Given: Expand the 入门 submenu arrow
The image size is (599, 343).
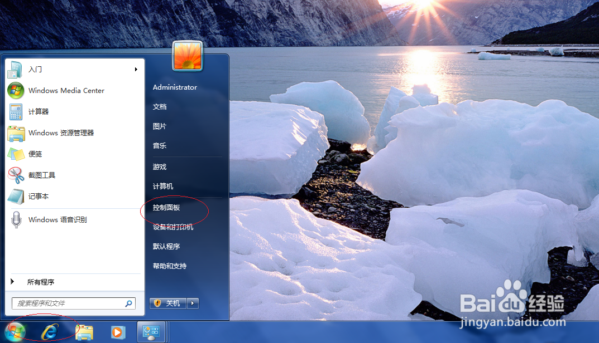Looking at the screenshot, I should pyautogui.click(x=136, y=70).
